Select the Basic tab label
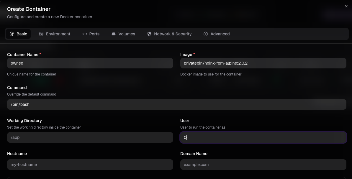The width and height of the screenshot is (352, 179). 22,34
